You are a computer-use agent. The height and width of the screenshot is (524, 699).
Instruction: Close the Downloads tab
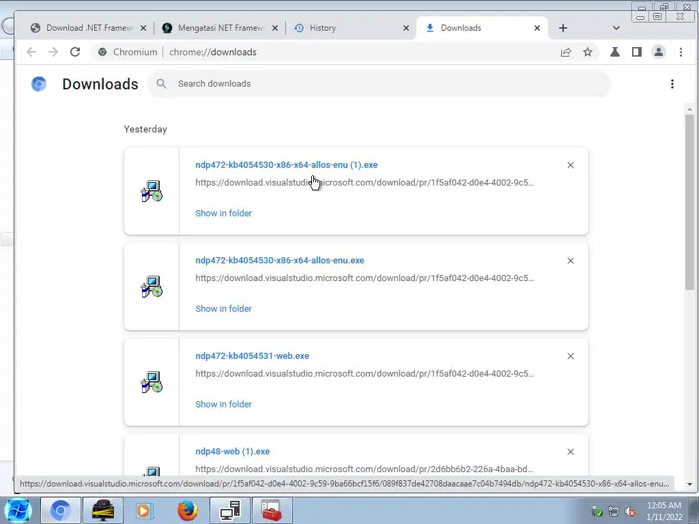pyautogui.click(x=537, y=28)
